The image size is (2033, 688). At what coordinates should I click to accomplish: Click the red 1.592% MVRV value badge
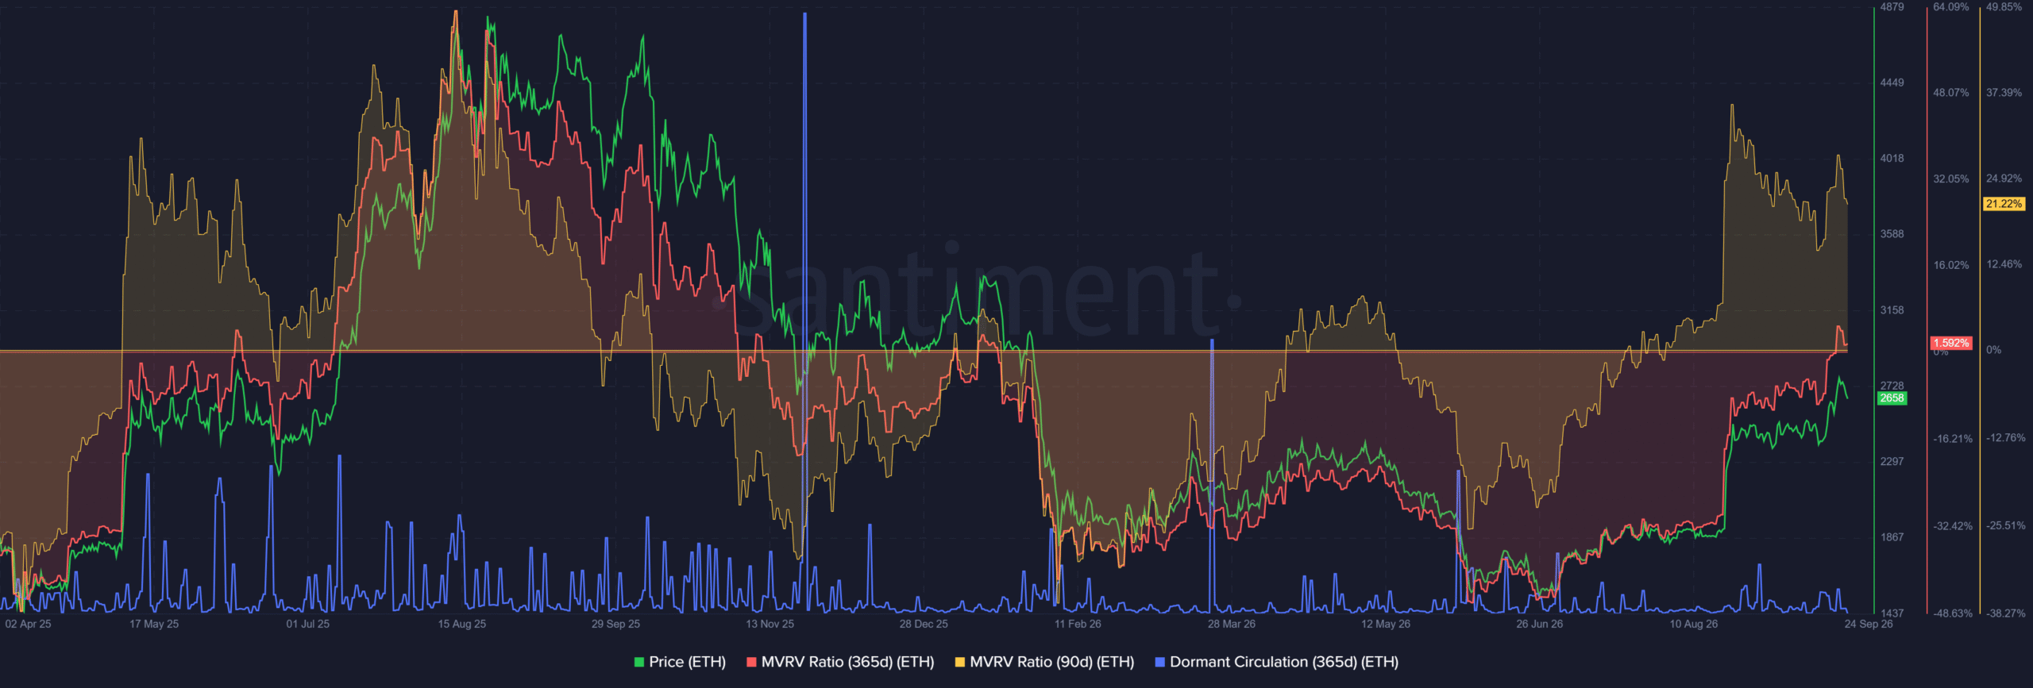point(1951,343)
